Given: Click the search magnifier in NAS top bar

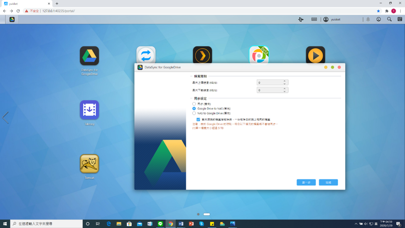Looking at the screenshot, I should (389, 19).
